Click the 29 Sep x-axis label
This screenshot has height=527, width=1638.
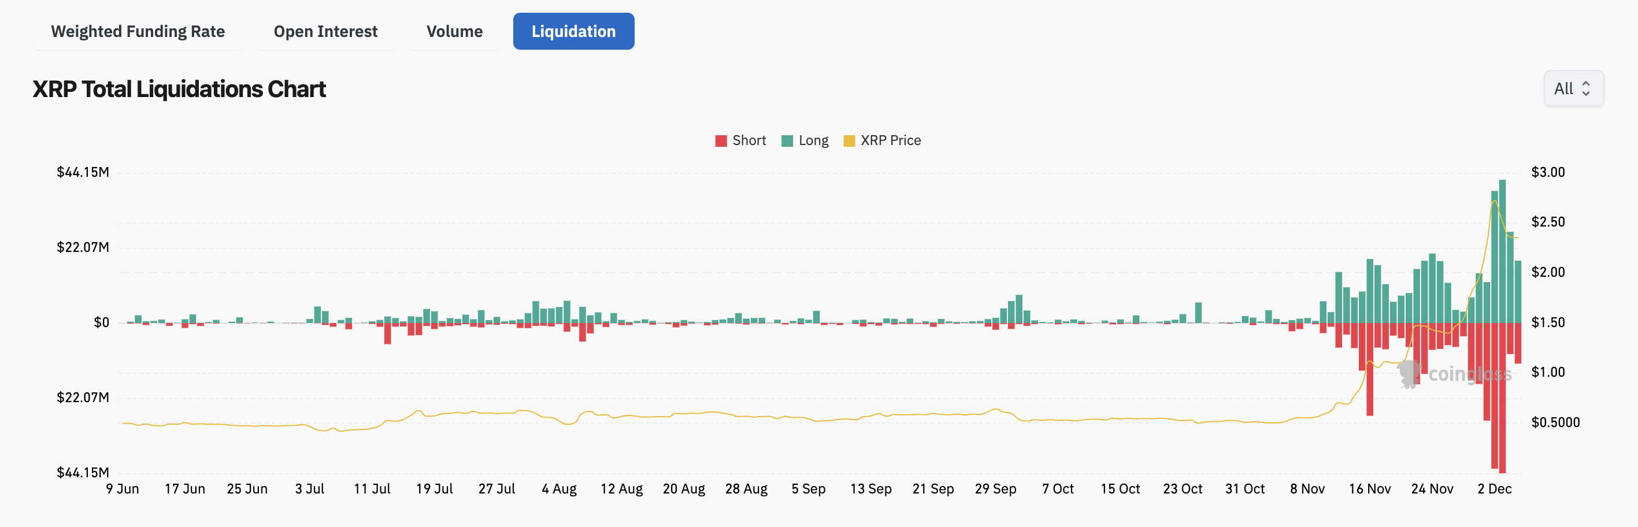[995, 489]
